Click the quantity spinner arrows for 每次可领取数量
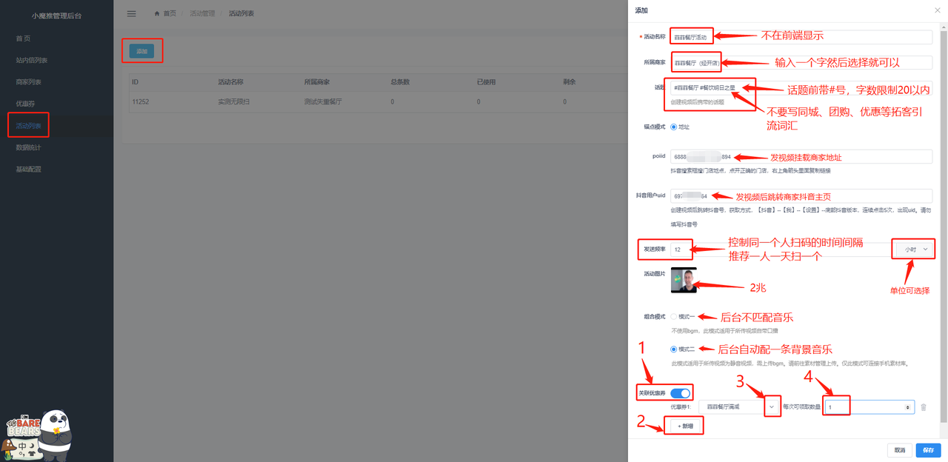The image size is (948, 462). pyautogui.click(x=909, y=407)
